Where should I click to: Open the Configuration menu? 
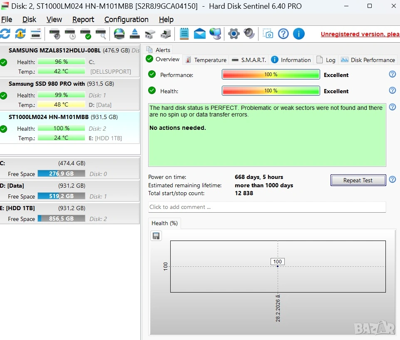coord(126,20)
